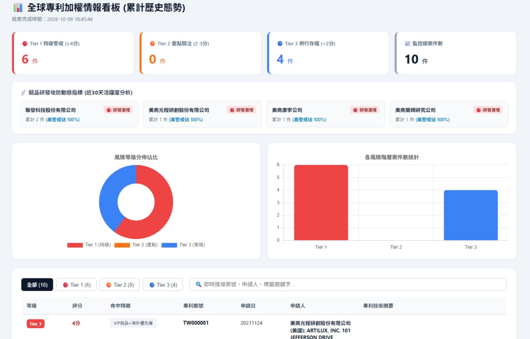The width and height of the screenshot is (530, 339).
Task: Open the 美商光程研創股份有限公司 competitor card
Action: pos(202,114)
